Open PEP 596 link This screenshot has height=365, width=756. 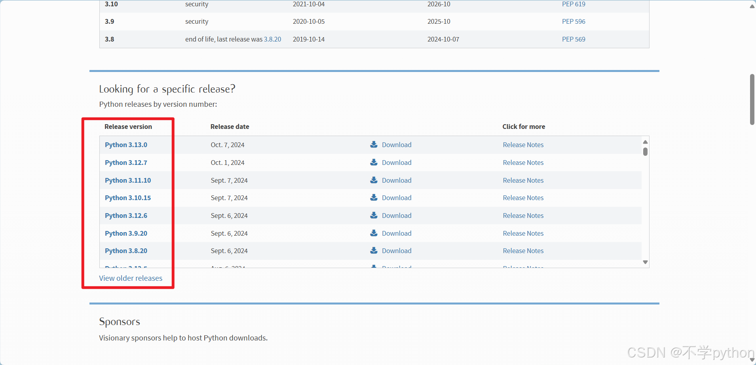(574, 21)
